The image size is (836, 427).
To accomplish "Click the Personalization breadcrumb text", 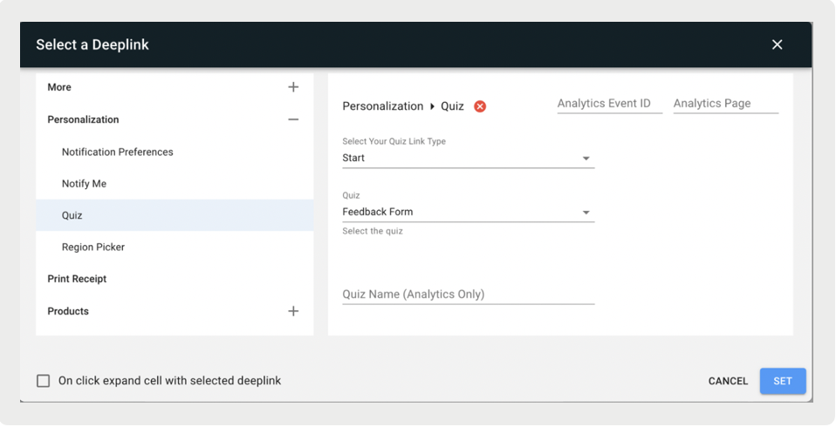I will click(x=383, y=106).
